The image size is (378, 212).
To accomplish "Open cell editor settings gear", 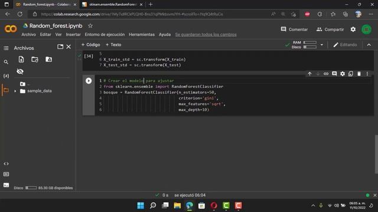I will pos(343,74).
